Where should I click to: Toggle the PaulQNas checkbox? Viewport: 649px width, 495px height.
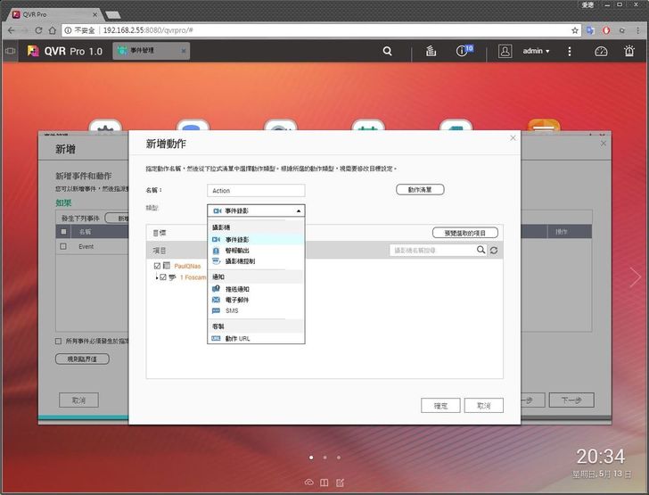point(158,266)
